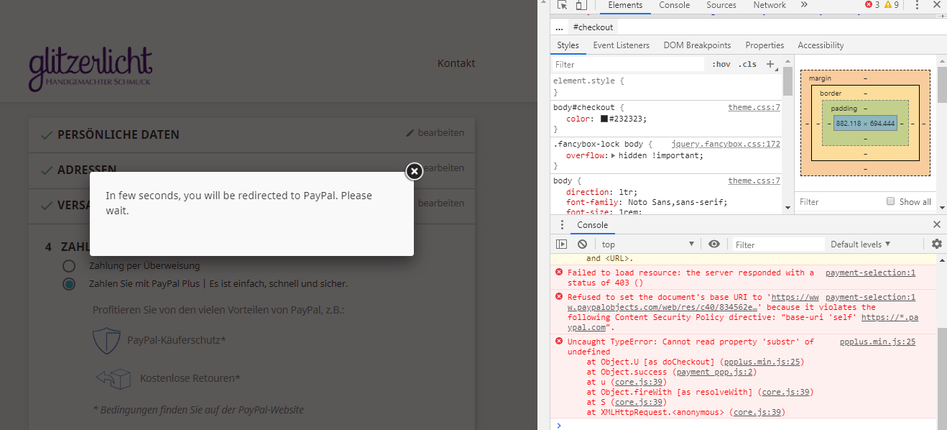Open Accessibility subtab
The width and height of the screenshot is (947, 430).
(x=821, y=45)
